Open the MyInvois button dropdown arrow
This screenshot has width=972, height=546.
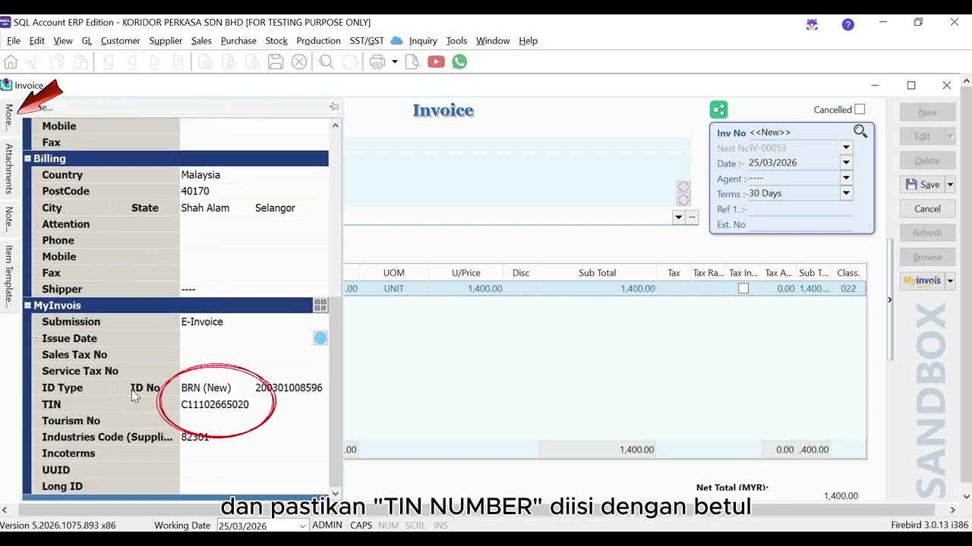pos(950,281)
